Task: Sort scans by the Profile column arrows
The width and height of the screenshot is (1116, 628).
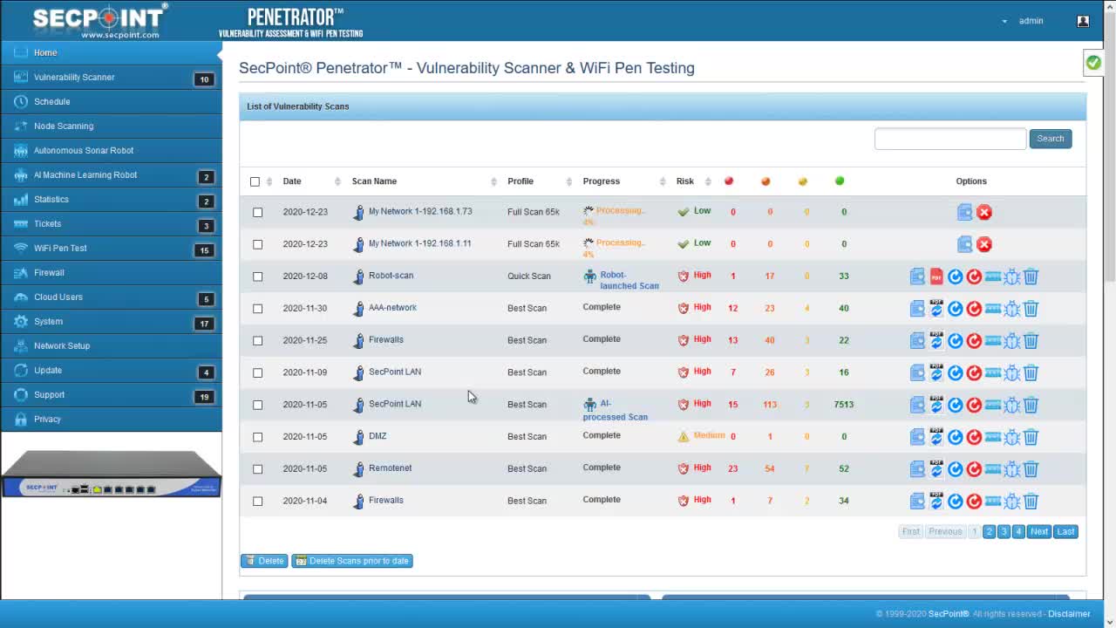Action: [x=569, y=181]
